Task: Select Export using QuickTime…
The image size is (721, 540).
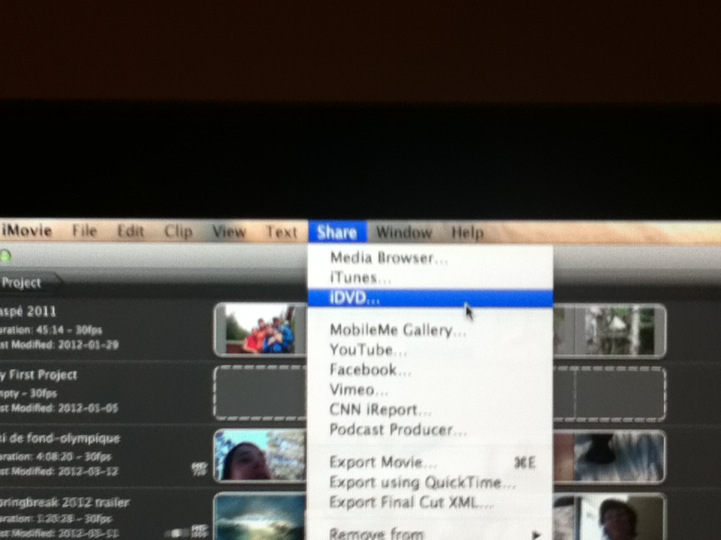Action: click(x=430, y=482)
